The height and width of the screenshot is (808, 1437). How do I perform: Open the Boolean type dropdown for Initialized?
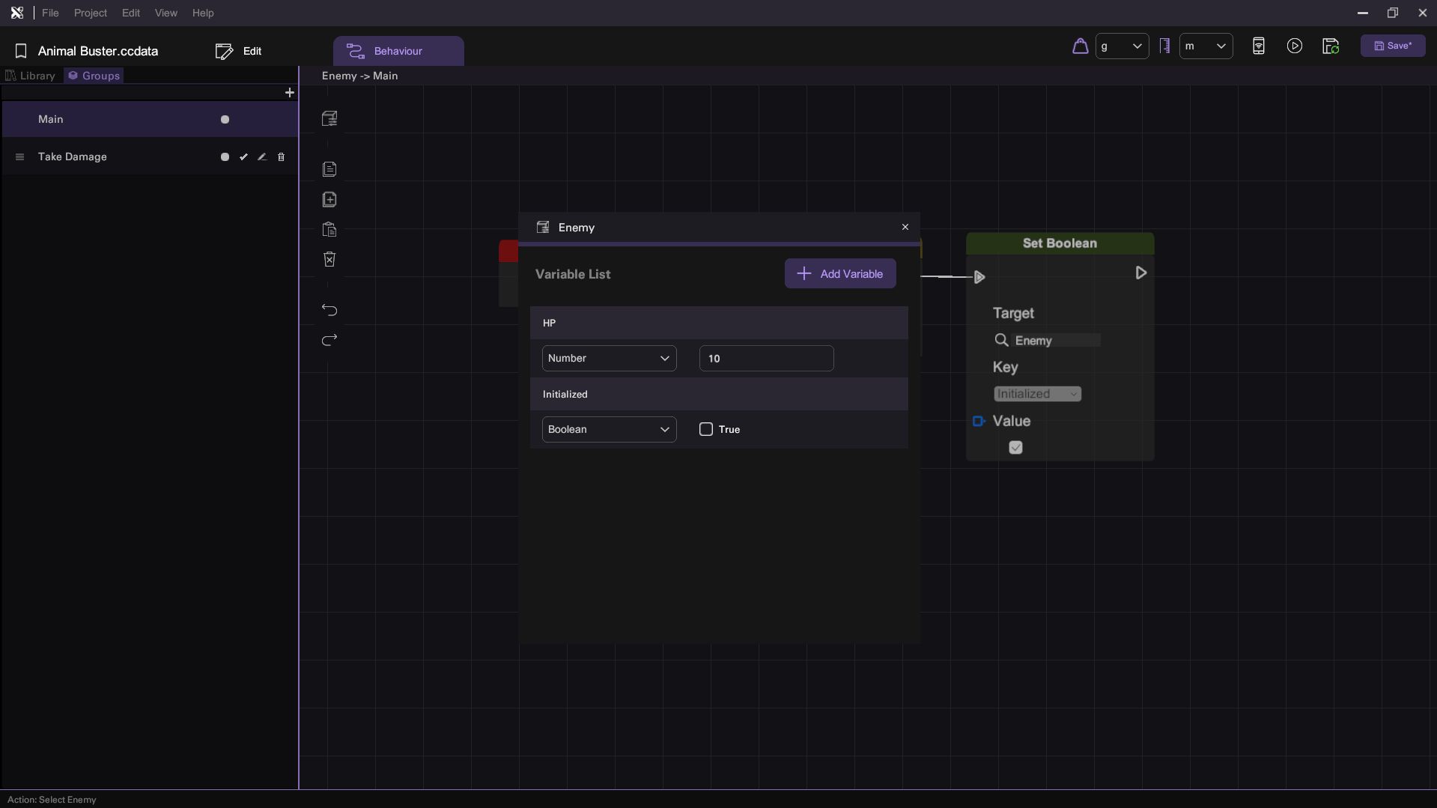(x=609, y=430)
